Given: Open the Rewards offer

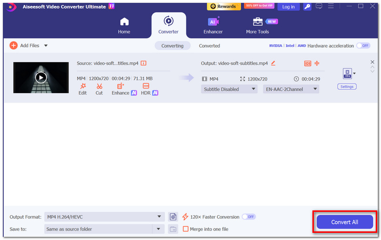Looking at the screenshot, I should (223, 6).
